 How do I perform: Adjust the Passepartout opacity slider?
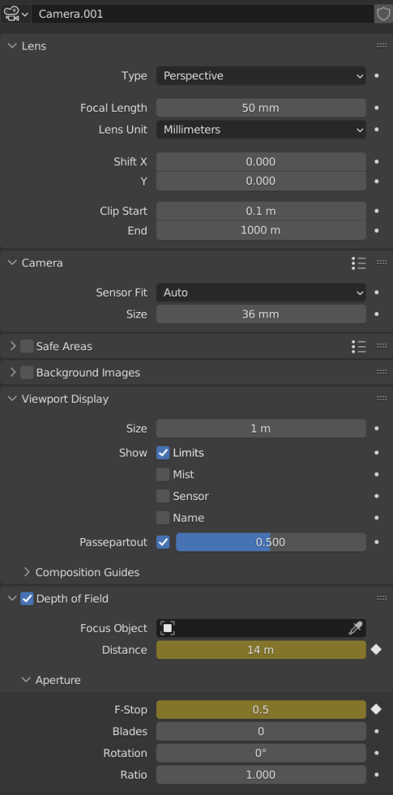(x=271, y=542)
